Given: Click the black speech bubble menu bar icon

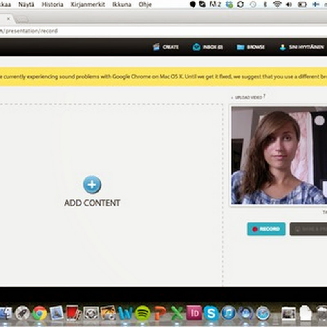Looking at the screenshot, I should [x=193, y=4].
